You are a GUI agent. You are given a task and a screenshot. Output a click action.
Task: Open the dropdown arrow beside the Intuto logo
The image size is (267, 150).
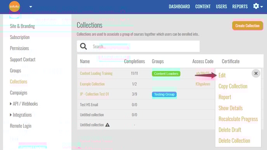point(31,7)
